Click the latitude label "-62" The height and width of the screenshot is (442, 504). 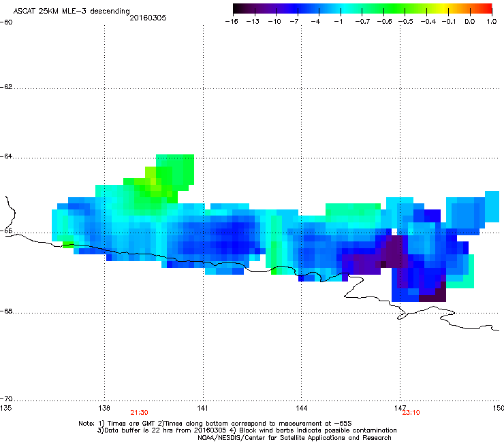point(6,87)
